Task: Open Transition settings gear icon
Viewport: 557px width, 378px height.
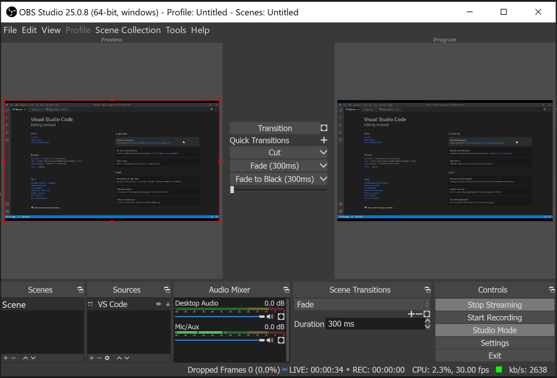Action: [x=324, y=128]
